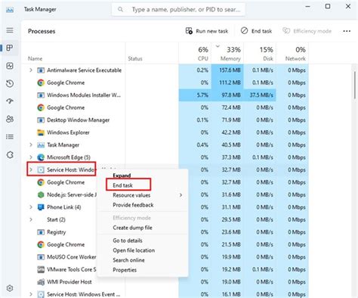Open Settings gear icon in the sidebar
This screenshot has height=298, width=358.
[x=10, y=288]
